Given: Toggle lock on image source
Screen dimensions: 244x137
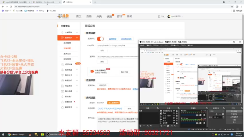Looking at the screenshot, I should point(177,113).
